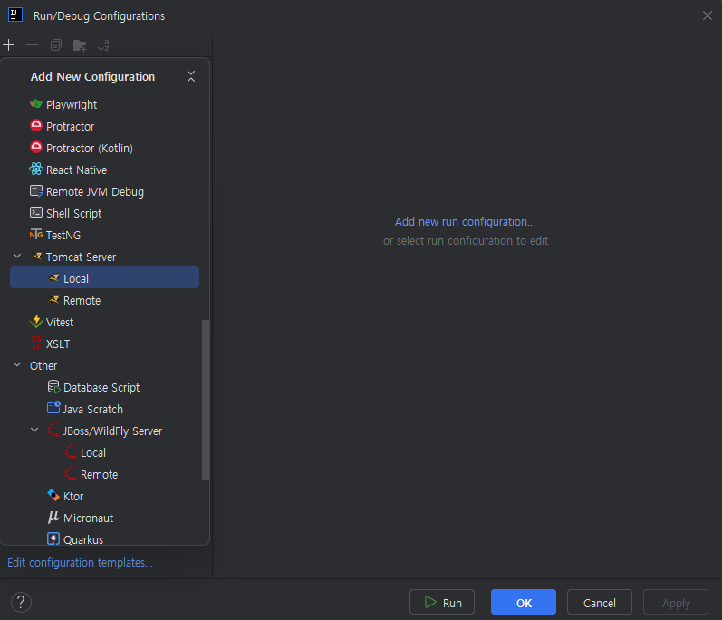The image size is (722, 620).
Task: Click the Copy Configuration toolbar icon
Action: [x=56, y=45]
